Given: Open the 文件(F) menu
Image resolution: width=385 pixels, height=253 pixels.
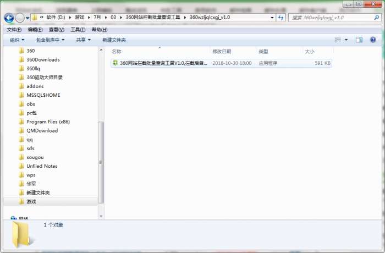Looking at the screenshot, I should 14,30.
